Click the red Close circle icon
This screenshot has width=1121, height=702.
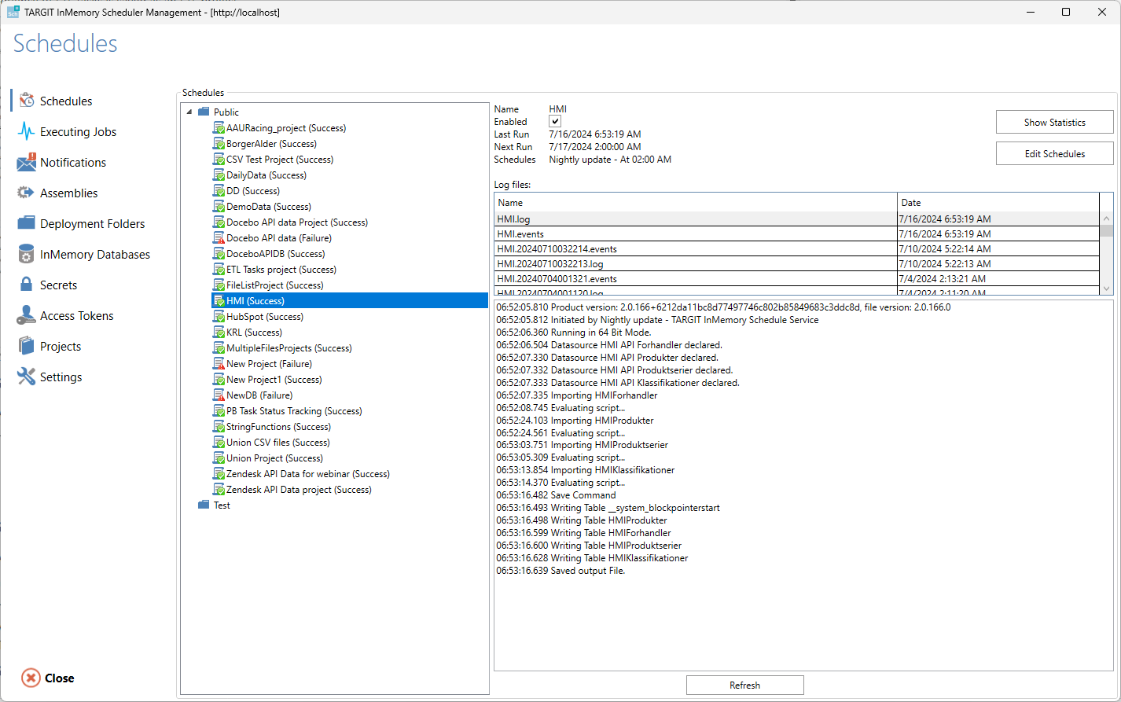(x=31, y=678)
